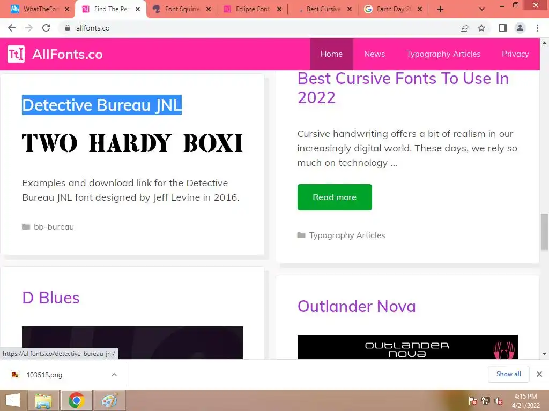
Task: Click muted volume tray icon
Action: point(498,401)
